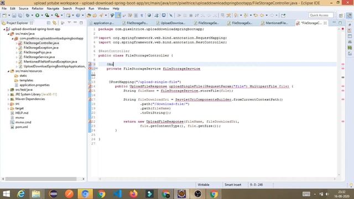The width and height of the screenshot is (354, 199).
Task: Expand the JRE System Library node
Action: pyautogui.click(x=9, y=95)
